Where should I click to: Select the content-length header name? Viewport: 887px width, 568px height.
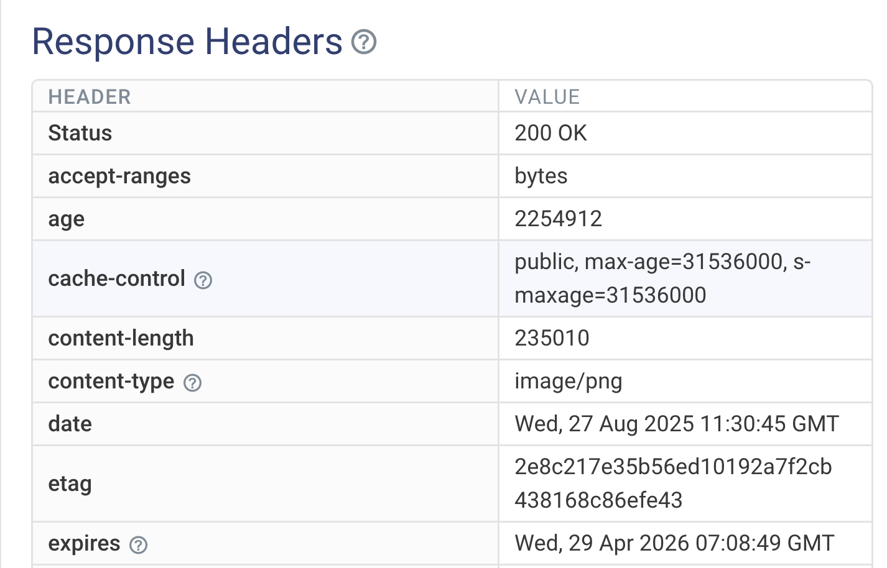coord(121,339)
